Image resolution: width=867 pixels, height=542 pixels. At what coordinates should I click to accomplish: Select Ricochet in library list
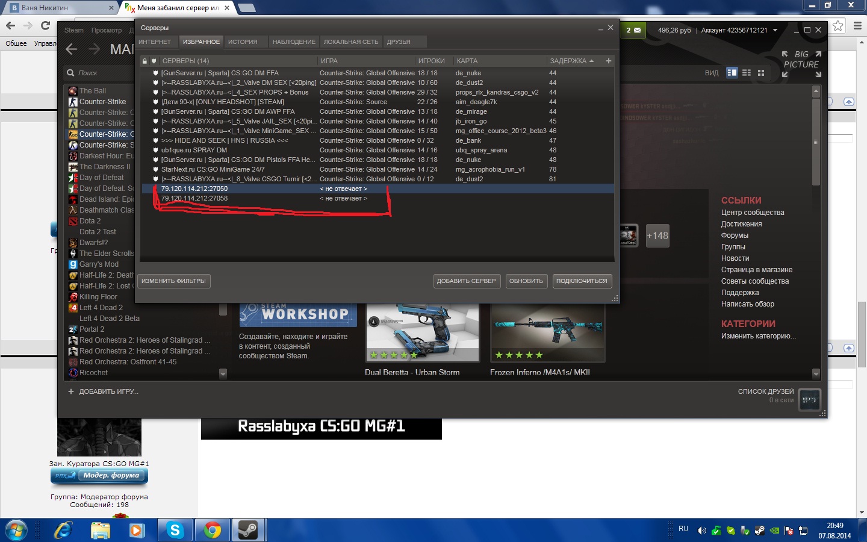click(x=93, y=373)
